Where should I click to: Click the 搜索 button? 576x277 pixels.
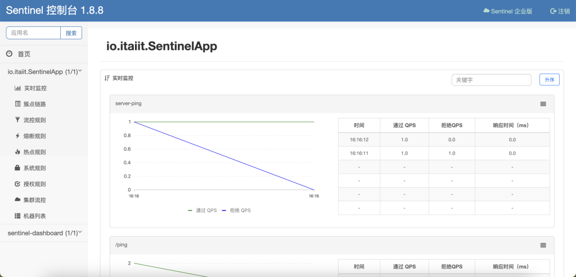(71, 33)
